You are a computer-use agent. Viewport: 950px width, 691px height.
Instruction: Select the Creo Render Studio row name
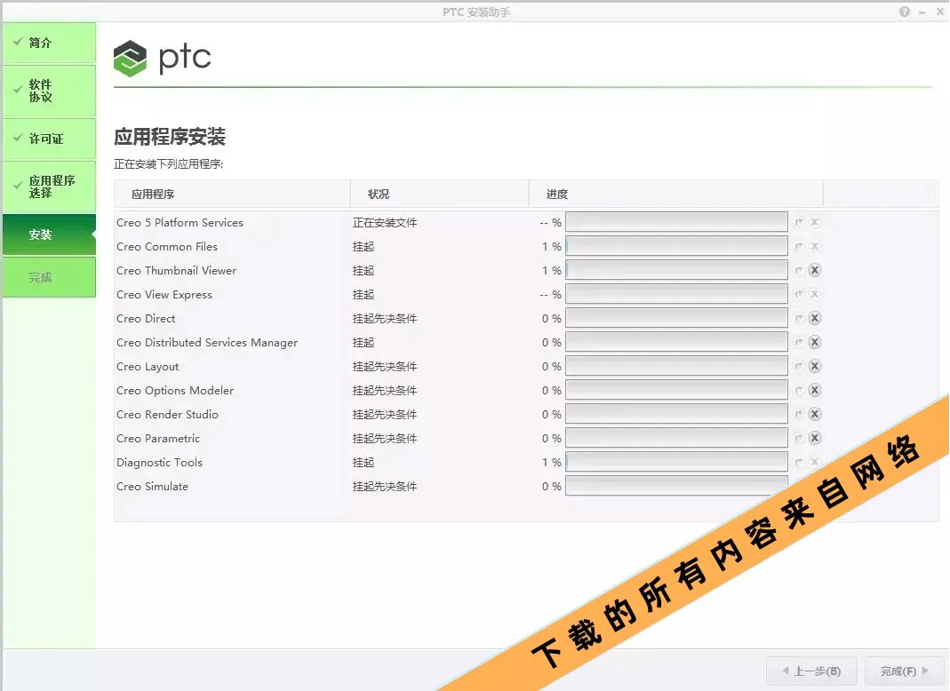click(x=167, y=414)
